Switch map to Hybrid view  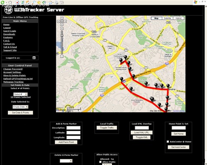click(178, 18)
